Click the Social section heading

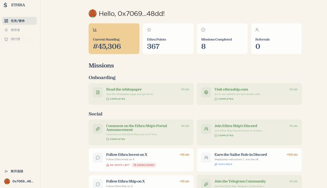(x=95, y=113)
